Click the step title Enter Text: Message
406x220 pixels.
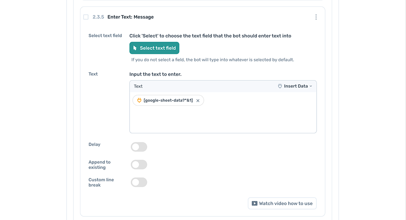click(x=130, y=17)
